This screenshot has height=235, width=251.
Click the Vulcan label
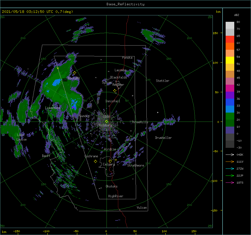point(142,207)
